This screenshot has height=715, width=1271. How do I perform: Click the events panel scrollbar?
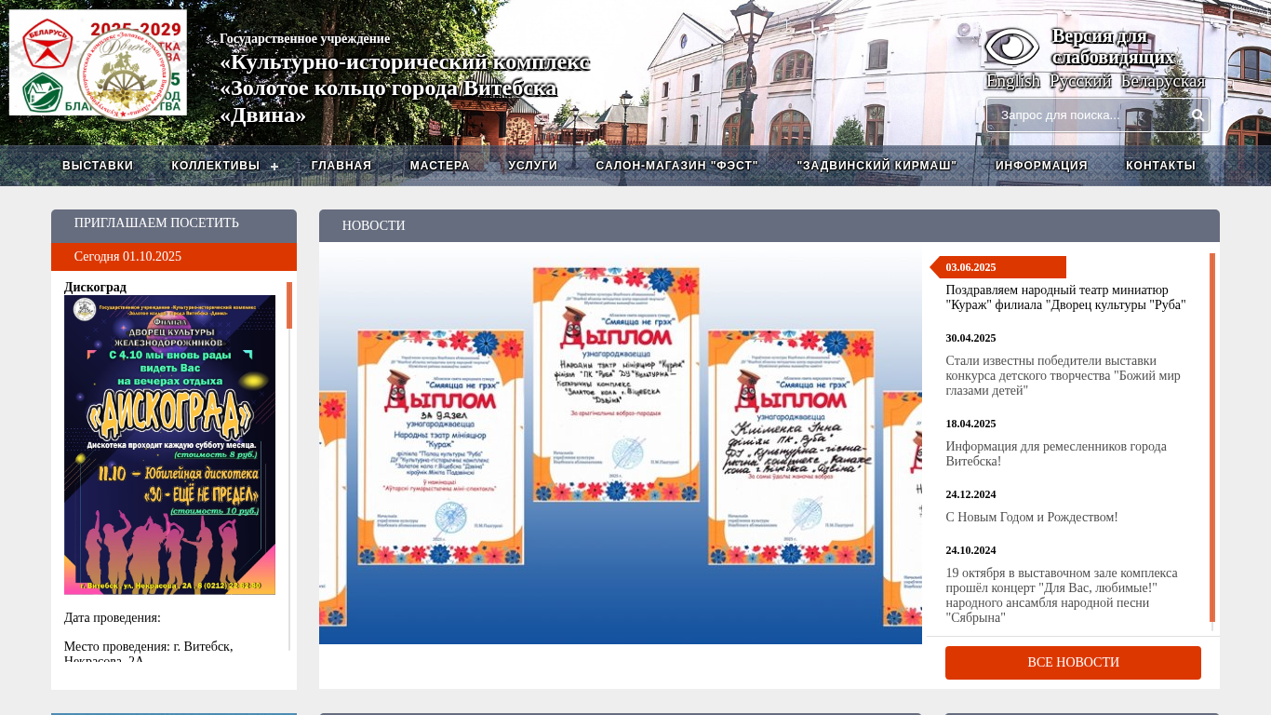tap(289, 305)
